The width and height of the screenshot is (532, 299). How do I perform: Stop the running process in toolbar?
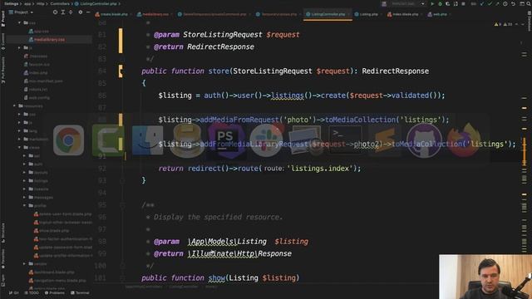(x=463, y=3)
